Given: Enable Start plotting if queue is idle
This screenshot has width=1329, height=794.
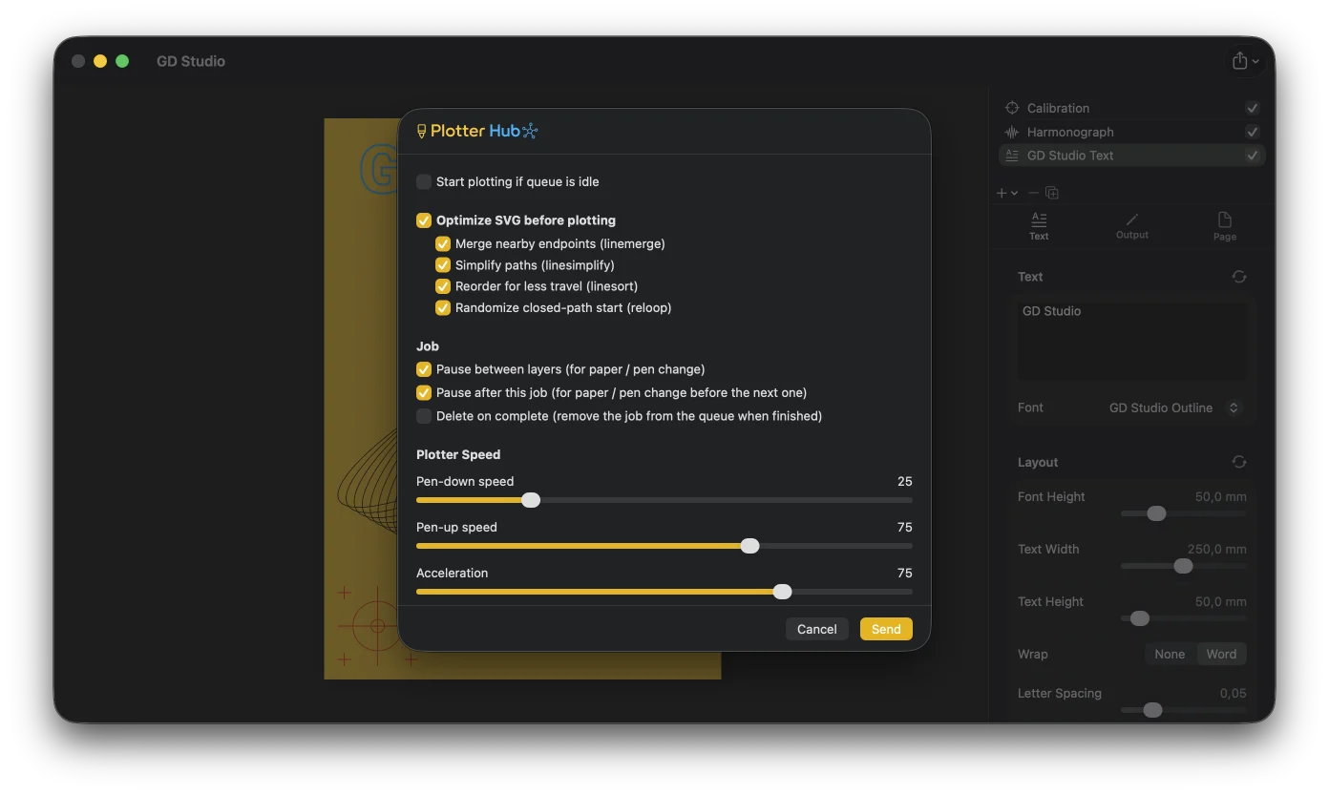Looking at the screenshot, I should click(424, 181).
